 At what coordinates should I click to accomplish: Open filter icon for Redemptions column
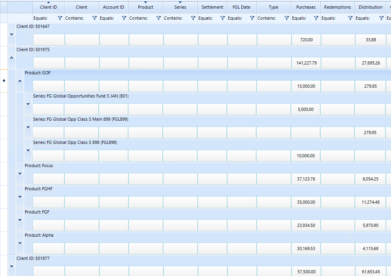tap(350, 18)
